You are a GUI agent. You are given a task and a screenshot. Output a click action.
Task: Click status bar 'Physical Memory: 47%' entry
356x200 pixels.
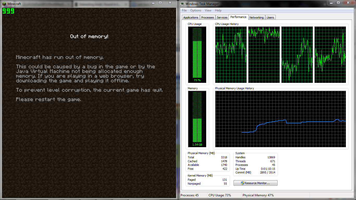pos(258,195)
